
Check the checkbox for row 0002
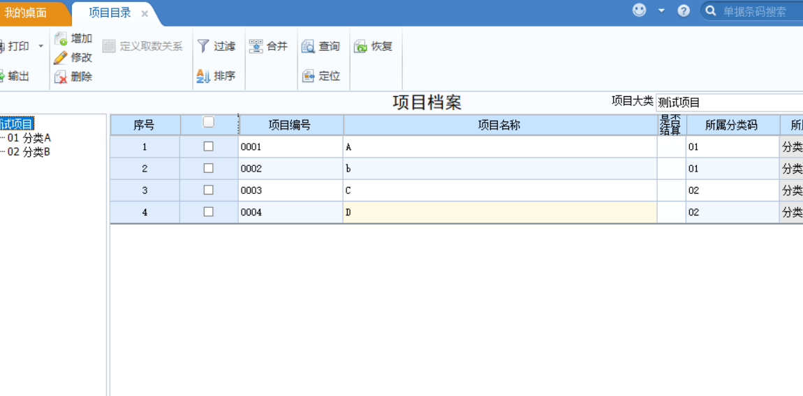click(209, 168)
